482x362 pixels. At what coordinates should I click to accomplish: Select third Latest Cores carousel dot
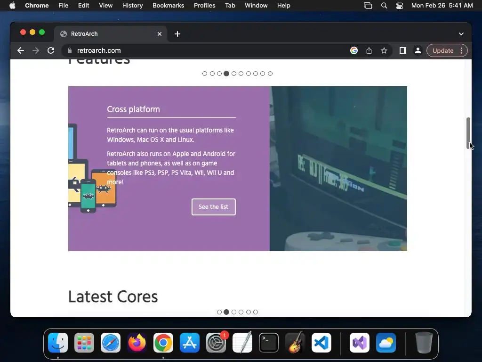pyautogui.click(x=234, y=312)
